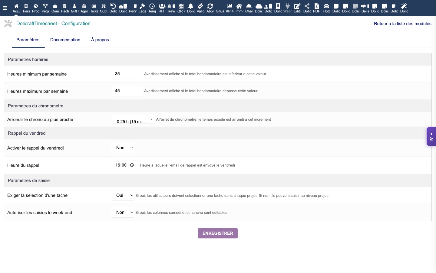Open the Validation double-check icon
This screenshot has width=436, height=273.
(x=200, y=6)
